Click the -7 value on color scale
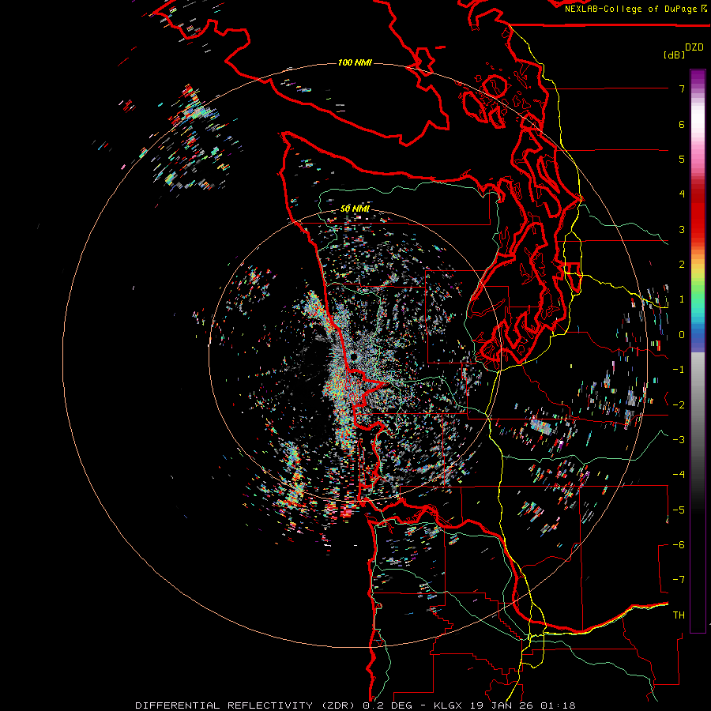 pos(679,580)
